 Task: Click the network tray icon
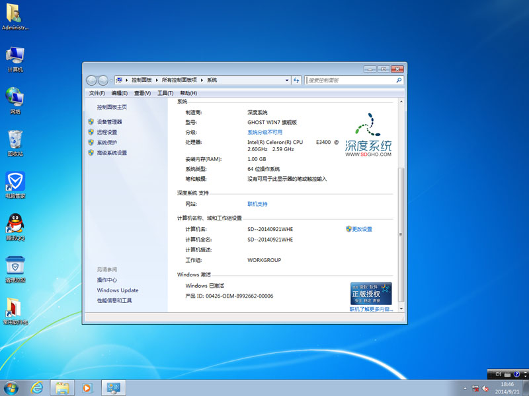coord(475,388)
